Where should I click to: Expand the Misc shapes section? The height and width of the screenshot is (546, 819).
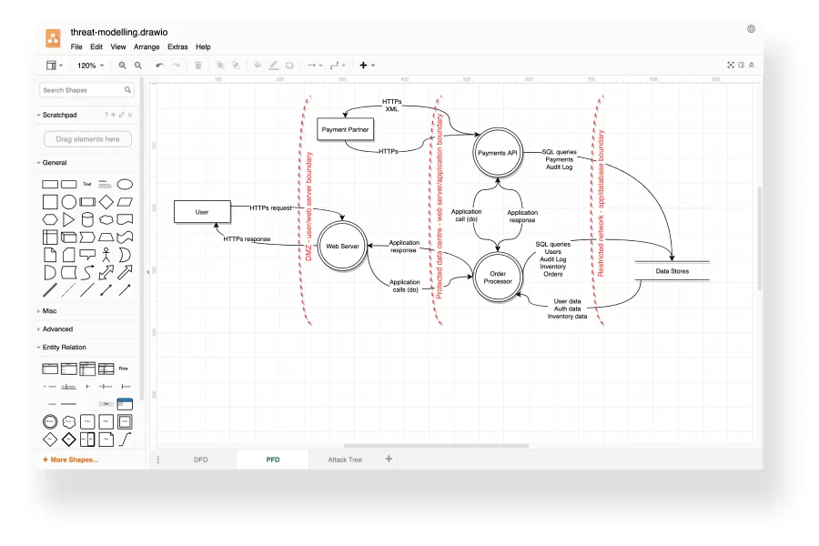click(x=50, y=311)
